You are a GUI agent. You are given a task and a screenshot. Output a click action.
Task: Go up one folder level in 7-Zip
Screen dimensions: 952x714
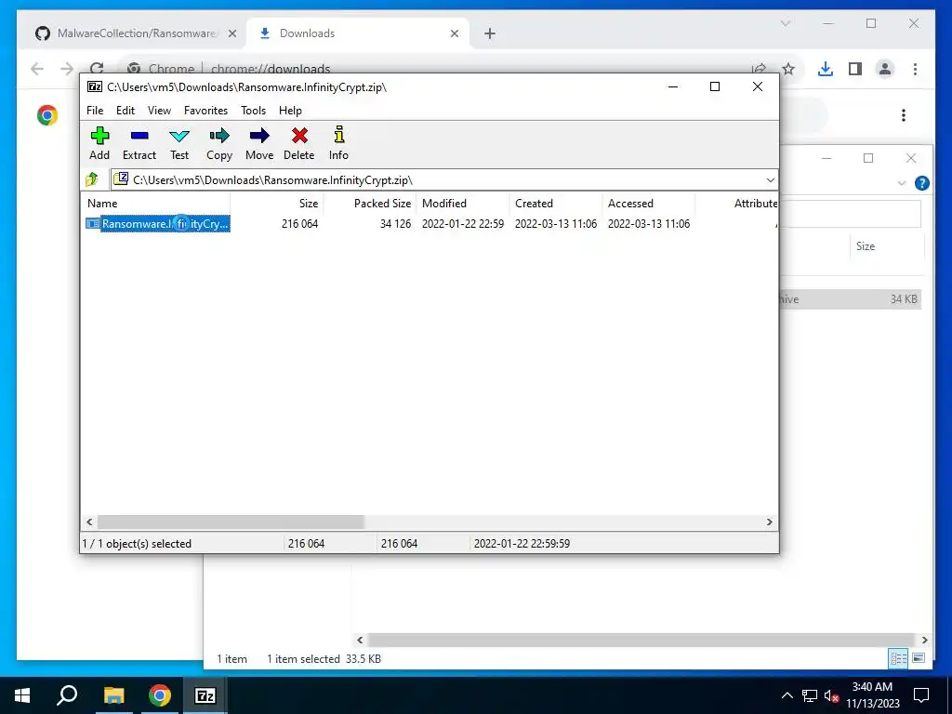[92, 179]
